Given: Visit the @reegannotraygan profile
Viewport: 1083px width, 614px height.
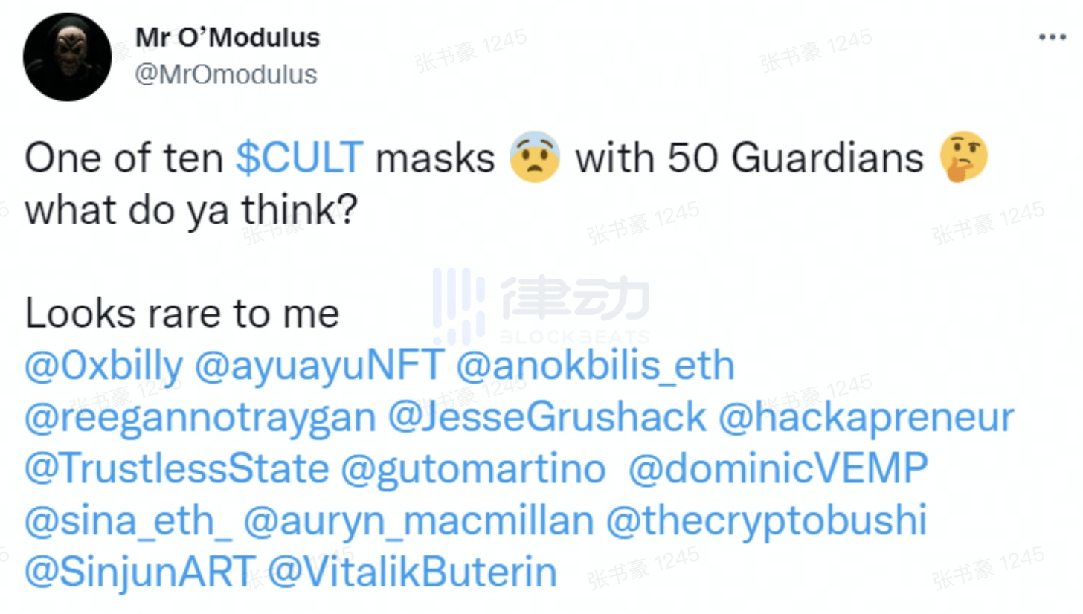Looking at the screenshot, I should [x=201, y=419].
